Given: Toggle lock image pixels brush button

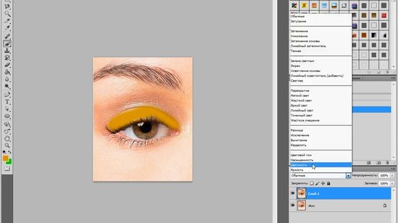Looking at the screenshot, I should pos(317,183).
